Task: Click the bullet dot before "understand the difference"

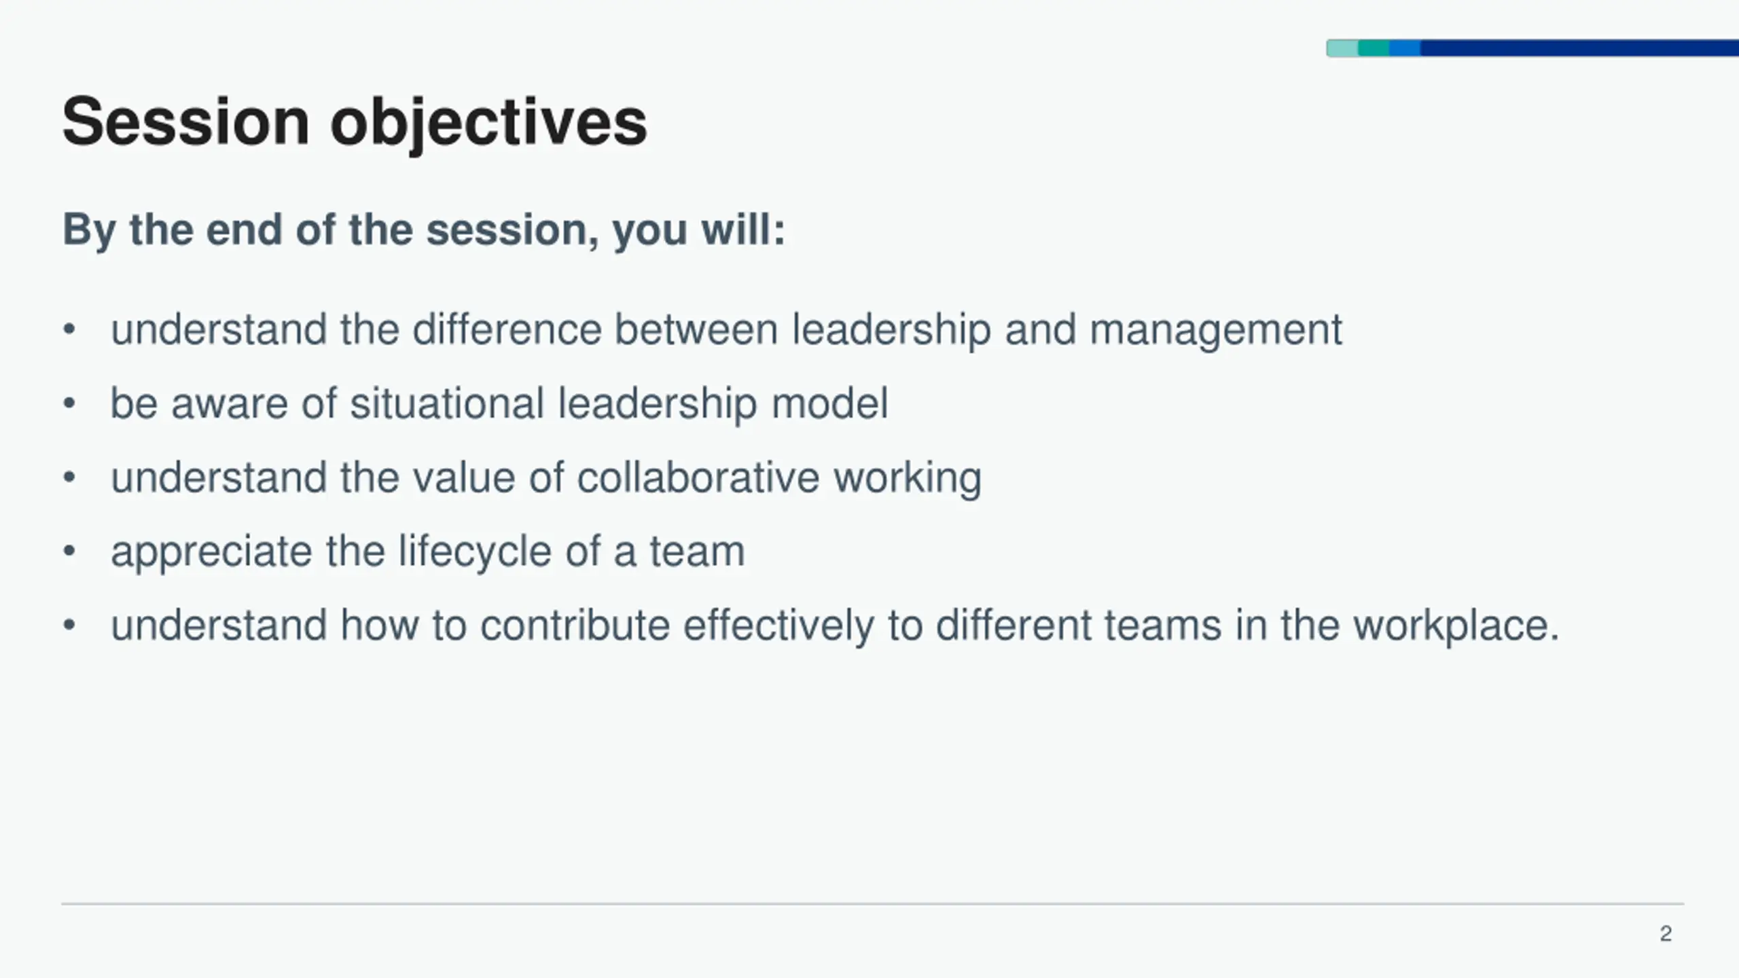Action: pos(69,331)
